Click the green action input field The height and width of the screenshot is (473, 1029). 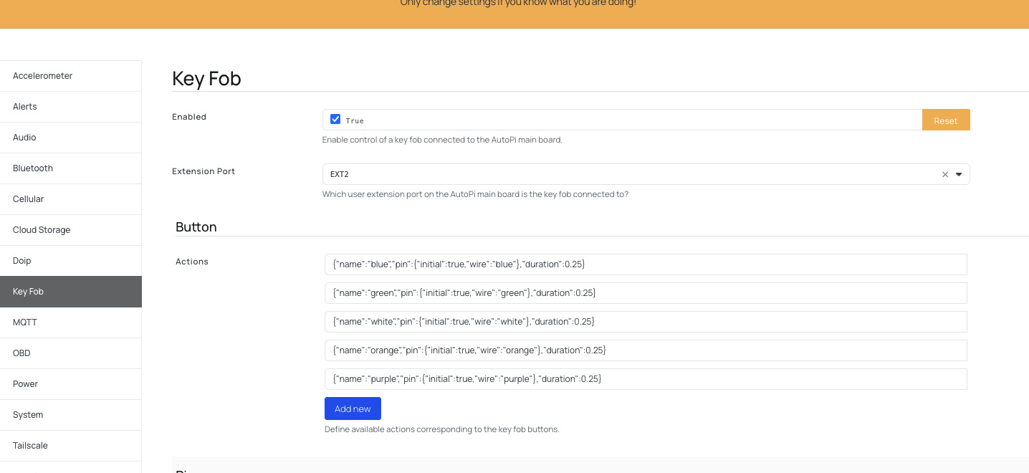[645, 293]
